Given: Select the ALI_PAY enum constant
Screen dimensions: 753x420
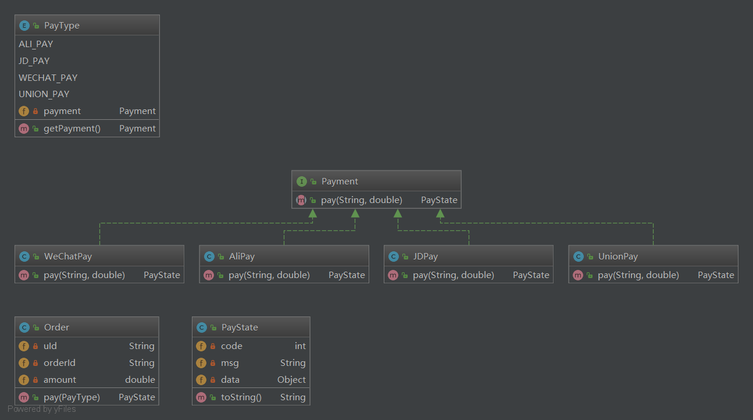Looking at the screenshot, I should [36, 44].
